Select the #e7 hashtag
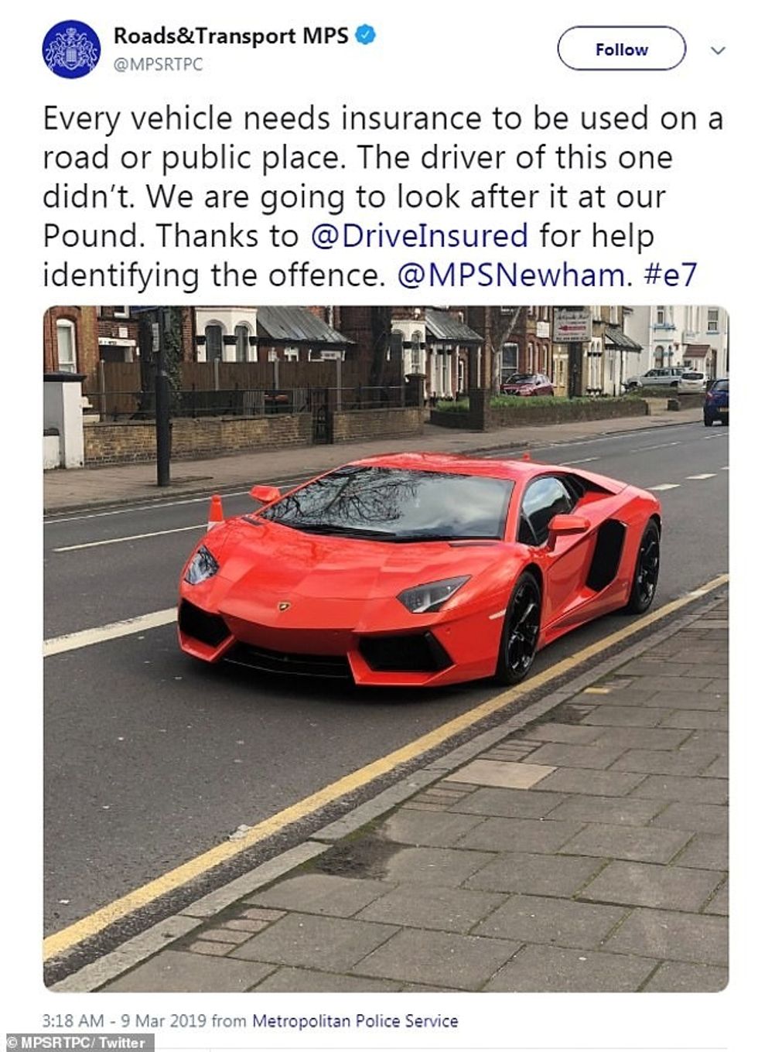Image resolution: width=758 pixels, height=1052 pixels. point(671,275)
